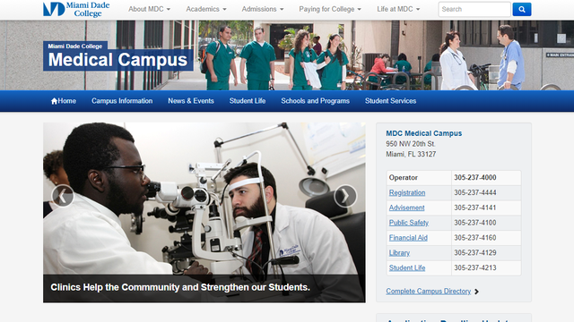The height and width of the screenshot is (322, 574).
Task: Click student life number 305-237-4213
Action: tap(475, 267)
